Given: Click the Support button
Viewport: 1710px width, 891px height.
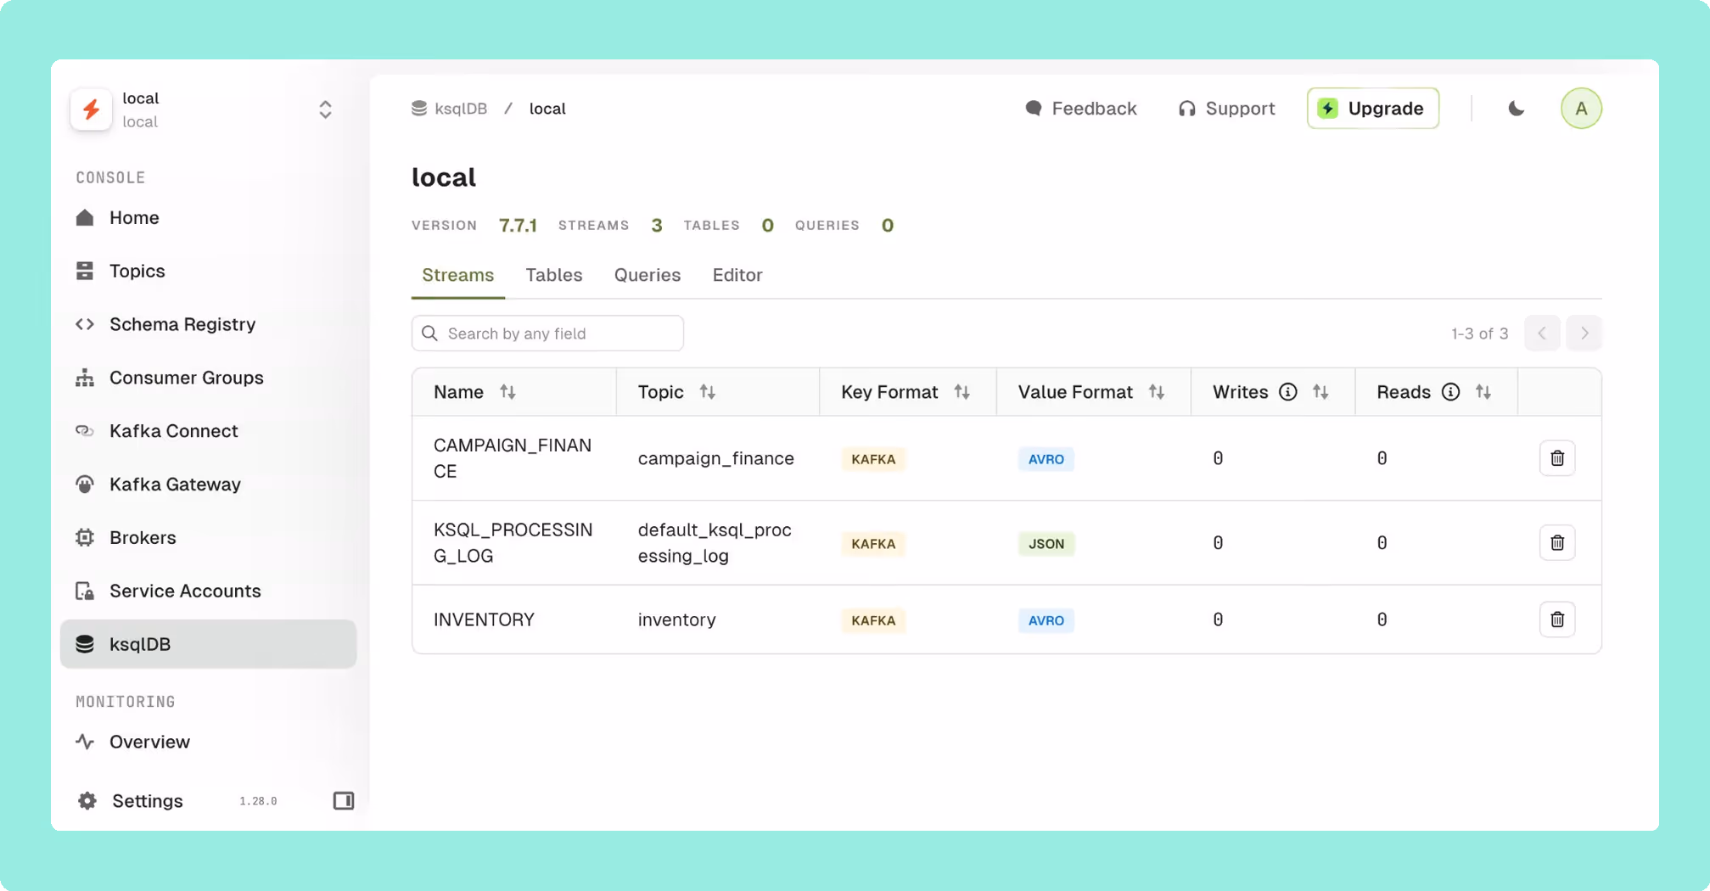Looking at the screenshot, I should tap(1226, 109).
